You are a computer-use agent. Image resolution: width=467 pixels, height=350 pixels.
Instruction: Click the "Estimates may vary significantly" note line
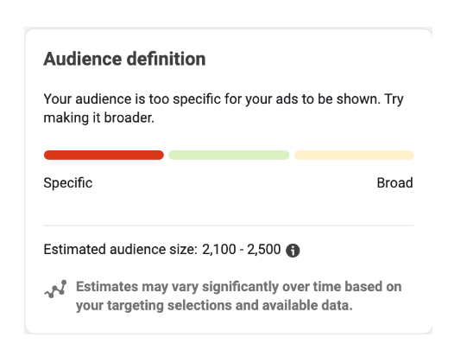pos(238,287)
